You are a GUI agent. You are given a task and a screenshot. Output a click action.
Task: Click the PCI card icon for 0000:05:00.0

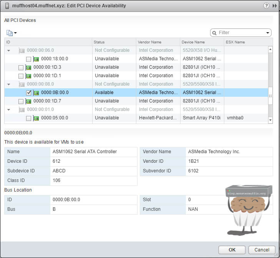tap(36, 118)
